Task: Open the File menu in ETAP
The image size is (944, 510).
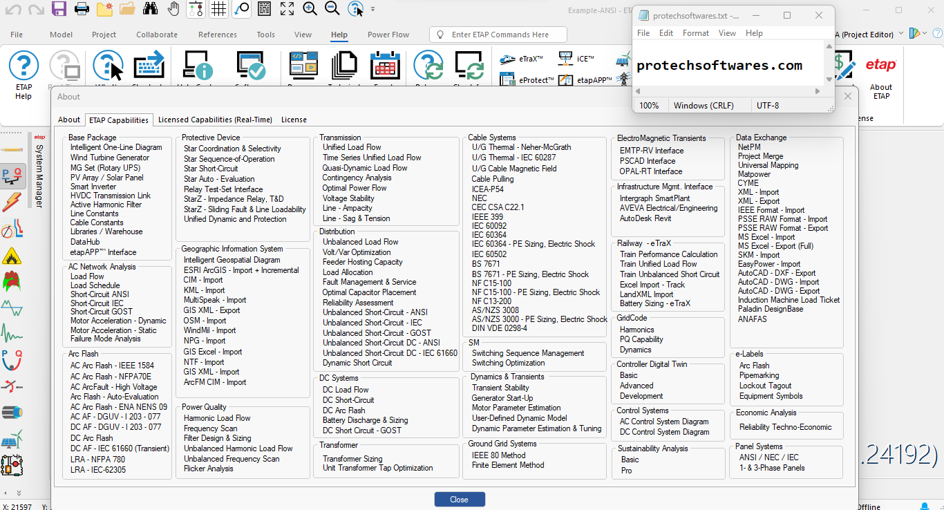Action: (x=17, y=35)
